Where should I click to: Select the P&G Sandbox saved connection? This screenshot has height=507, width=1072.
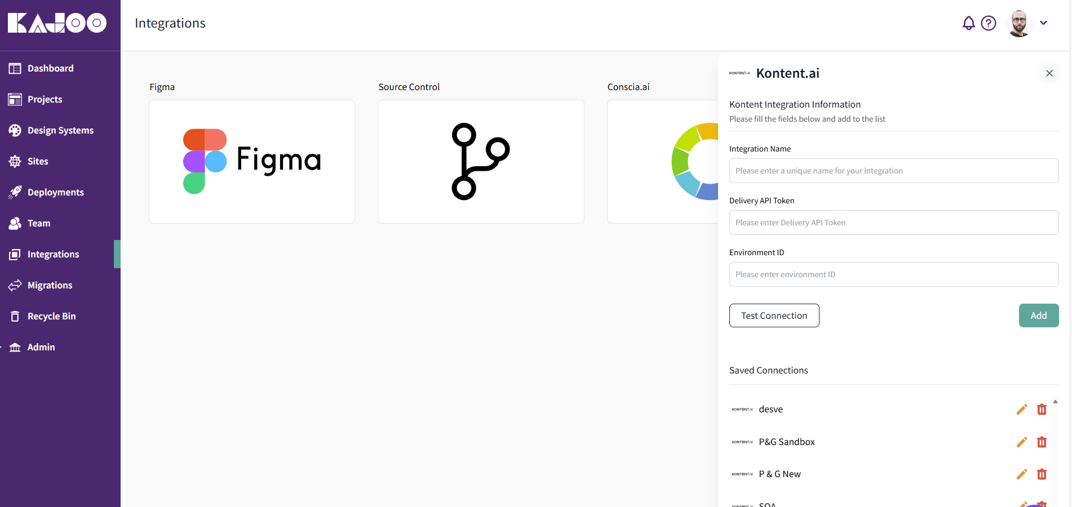click(787, 442)
